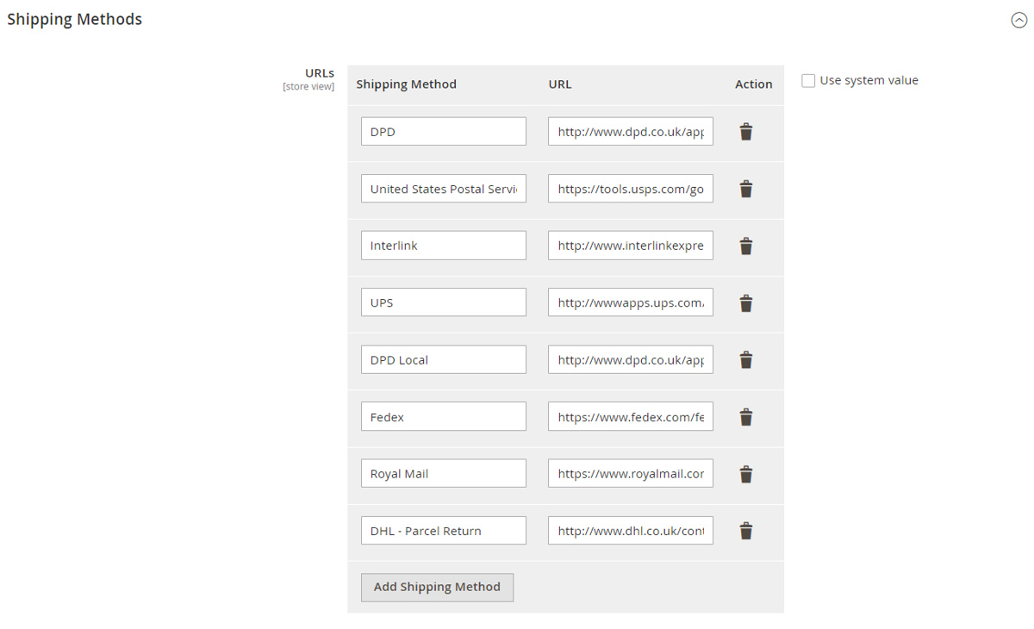This screenshot has height=629, width=1034.
Task: Remove the DPD Local shipping method
Action: coord(746,359)
